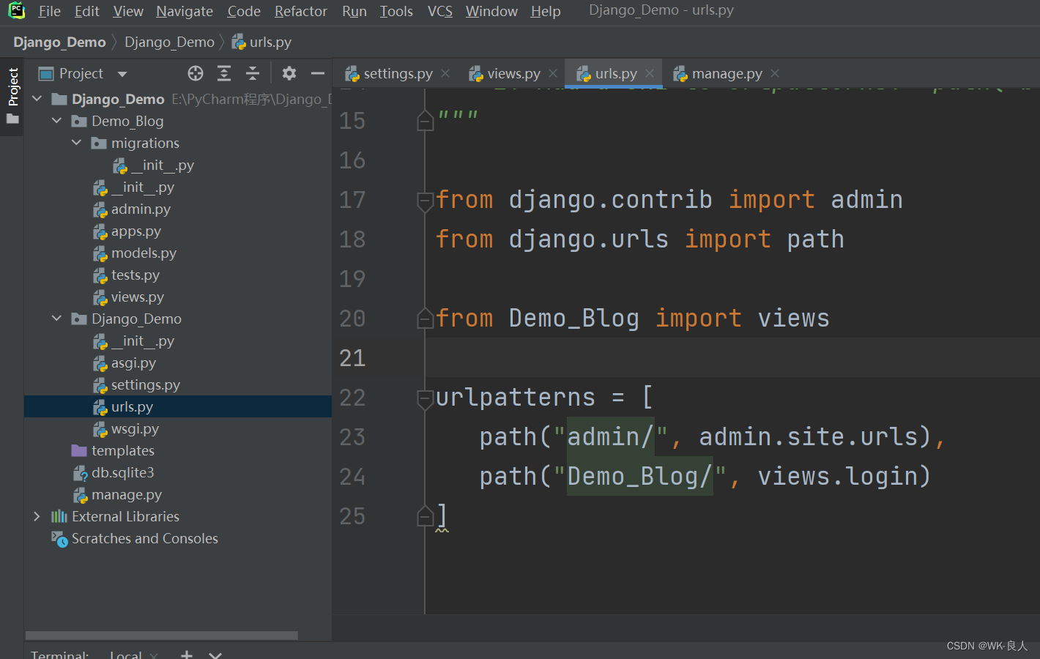Select __init__.py under migrations
1040x659 pixels.
[154, 165]
